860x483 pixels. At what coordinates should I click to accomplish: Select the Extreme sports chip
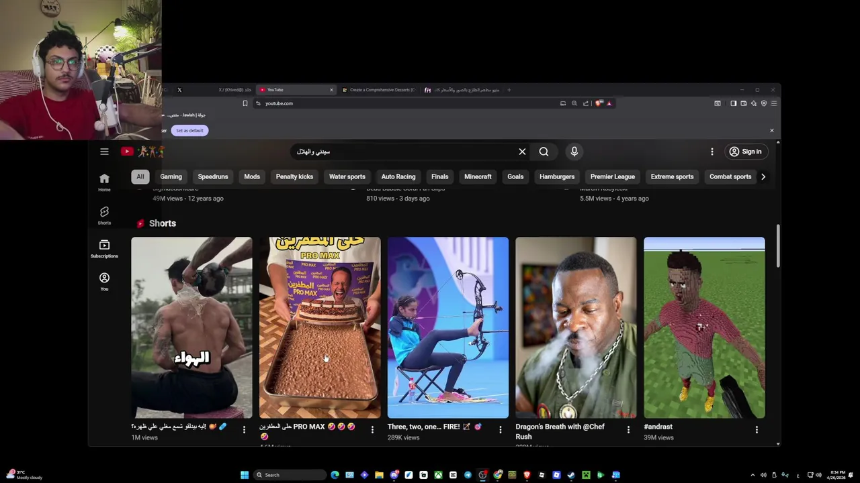[672, 176]
